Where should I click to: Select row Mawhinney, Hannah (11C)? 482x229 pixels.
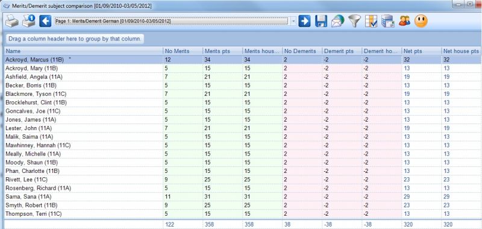[x=243, y=145]
